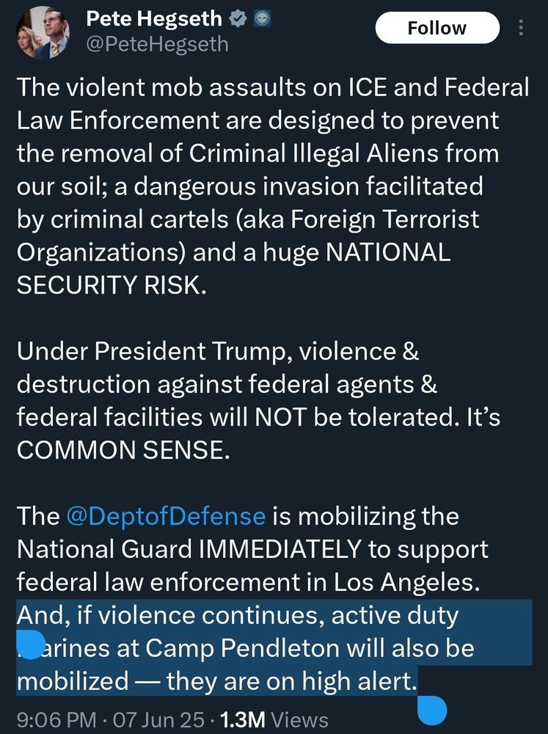Click the first paragraph about ICE assaults
The height and width of the screenshot is (734, 548).
tap(273, 186)
